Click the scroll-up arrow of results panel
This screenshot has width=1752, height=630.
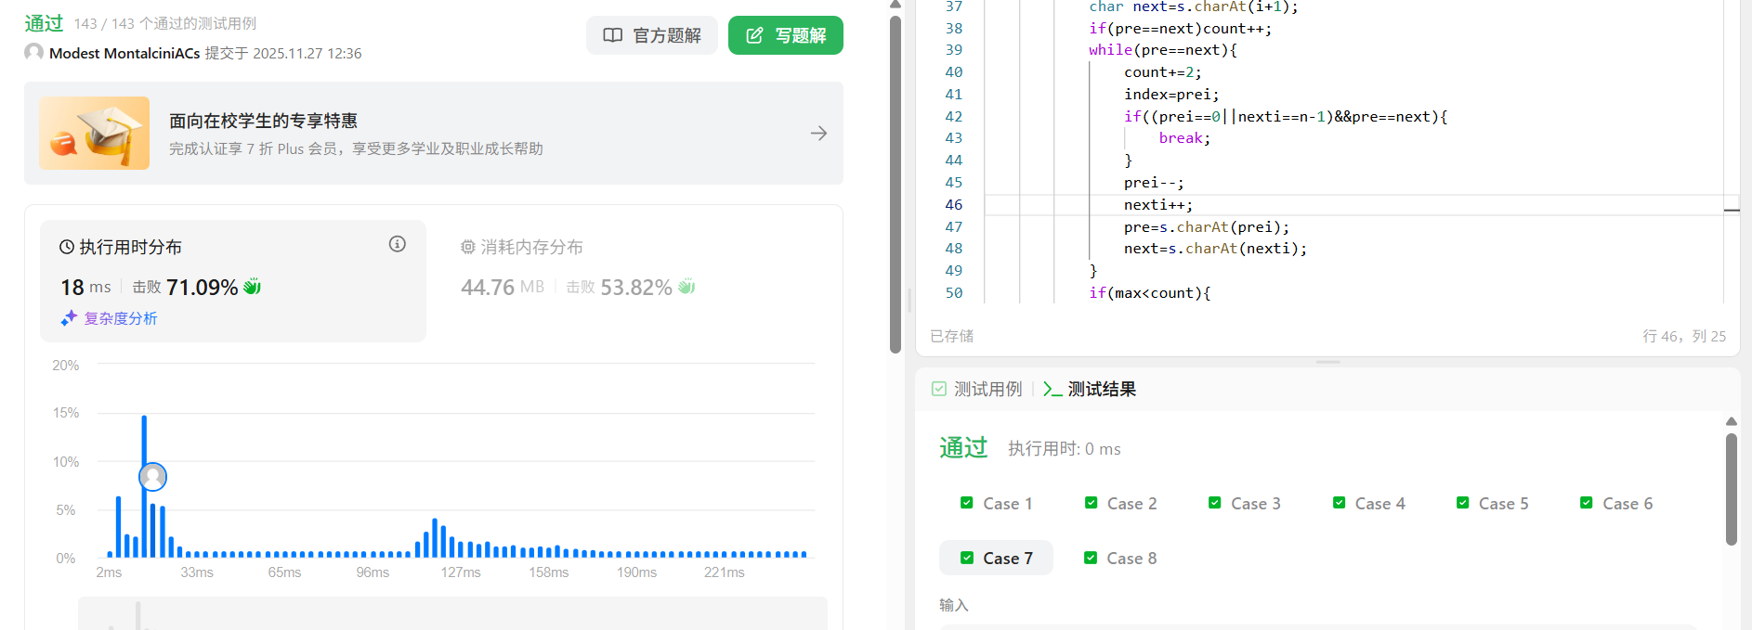[1732, 421]
